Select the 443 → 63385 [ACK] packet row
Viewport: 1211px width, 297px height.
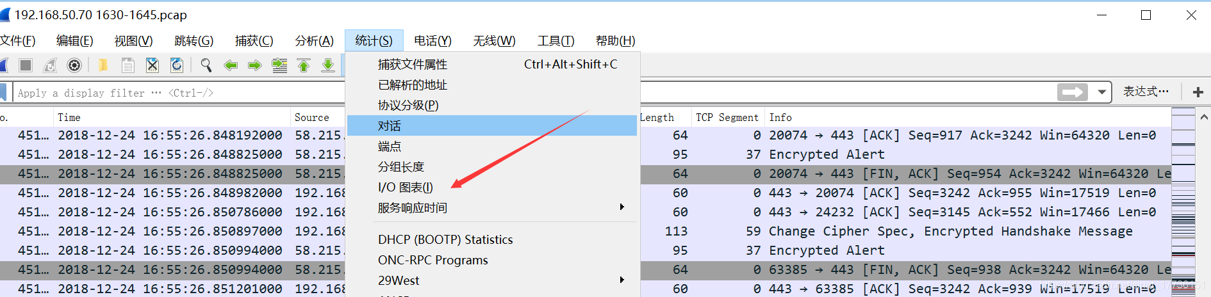click(586, 289)
